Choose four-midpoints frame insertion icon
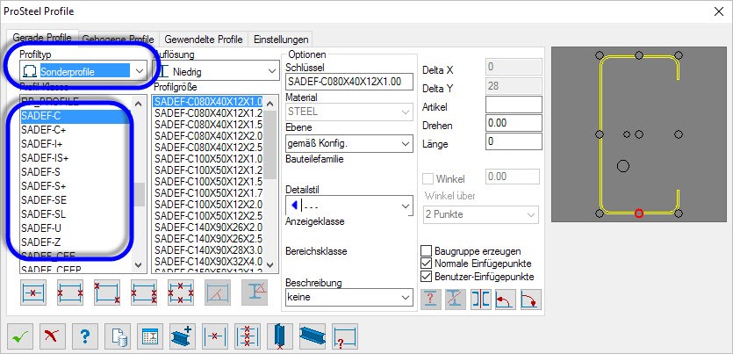 181,293
